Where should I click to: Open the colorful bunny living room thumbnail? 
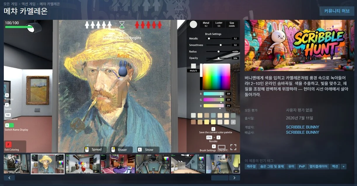point(83,164)
